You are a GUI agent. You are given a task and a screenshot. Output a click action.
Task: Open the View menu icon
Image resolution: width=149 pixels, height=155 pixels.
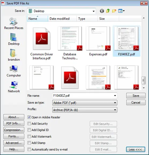point(120,11)
